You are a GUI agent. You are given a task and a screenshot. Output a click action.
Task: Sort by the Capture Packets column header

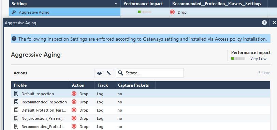point(135,85)
